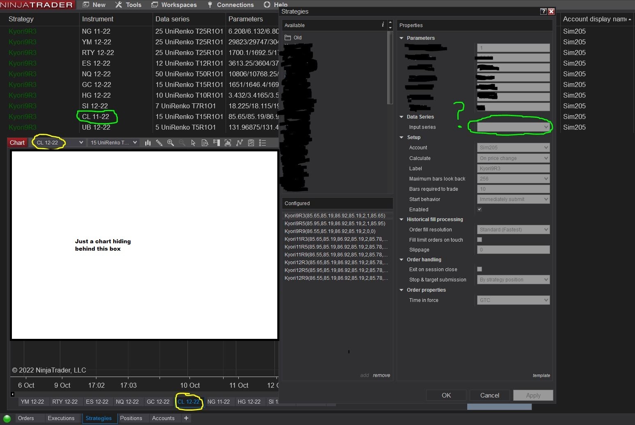Open the chart bar type selector icon
This screenshot has height=425, width=635.
[x=148, y=143]
